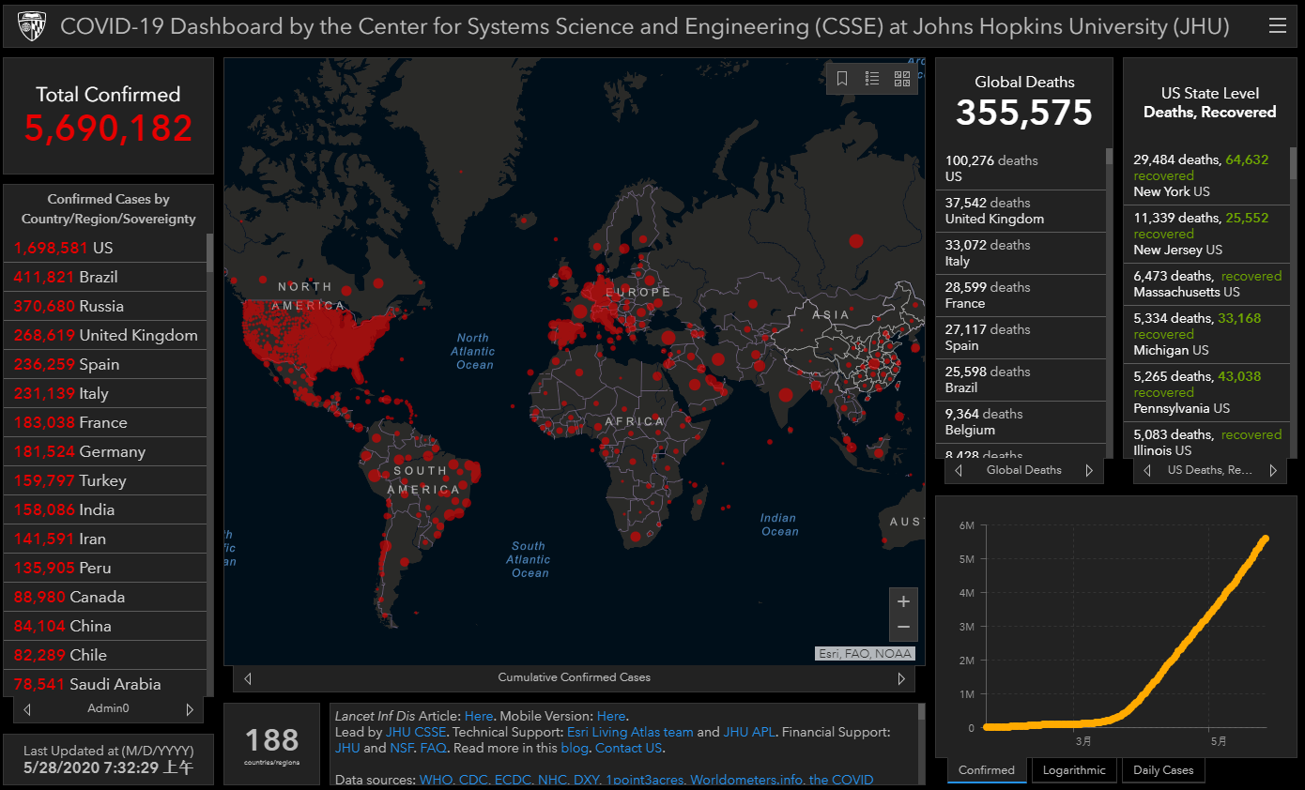Select 100,276 deaths US row
This screenshot has height=790, width=1305.
point(1021,169)
